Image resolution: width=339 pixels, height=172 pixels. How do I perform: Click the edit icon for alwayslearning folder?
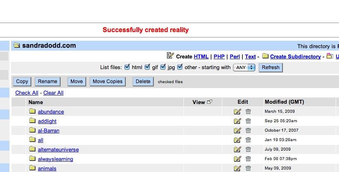(x=237, y=159)
